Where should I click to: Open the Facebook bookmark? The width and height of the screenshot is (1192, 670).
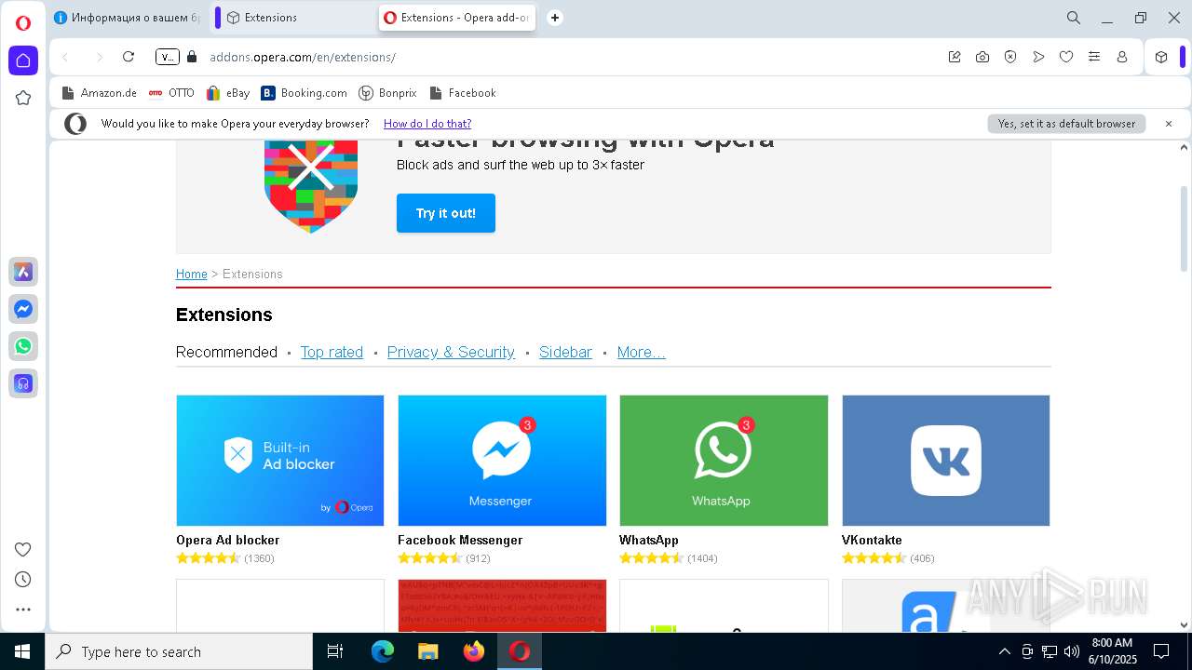click(x=462, y=93)
